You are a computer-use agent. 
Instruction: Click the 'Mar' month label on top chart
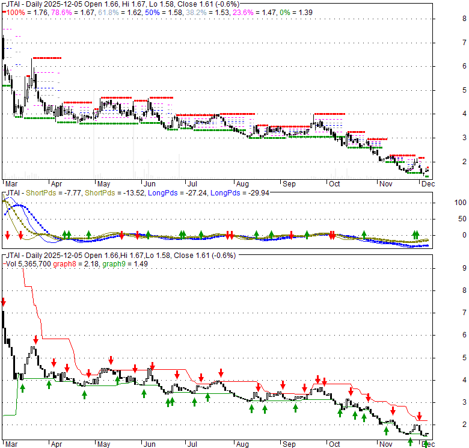(x=11, y=184)
